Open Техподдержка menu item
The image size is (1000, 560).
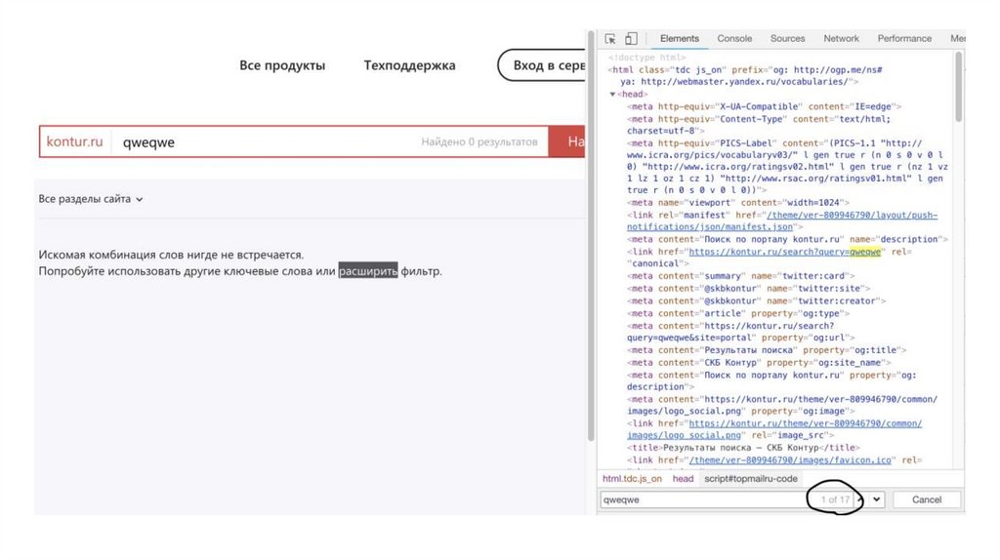pos(409,65)
